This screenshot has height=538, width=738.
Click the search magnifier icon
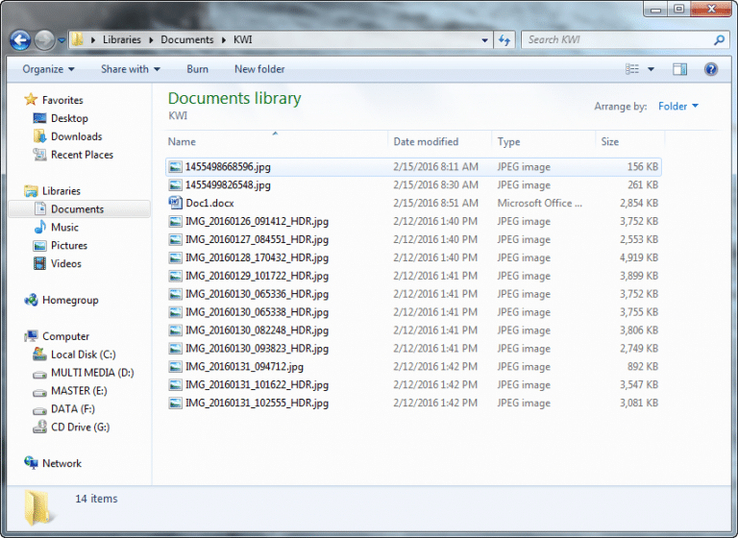(719, 40)
